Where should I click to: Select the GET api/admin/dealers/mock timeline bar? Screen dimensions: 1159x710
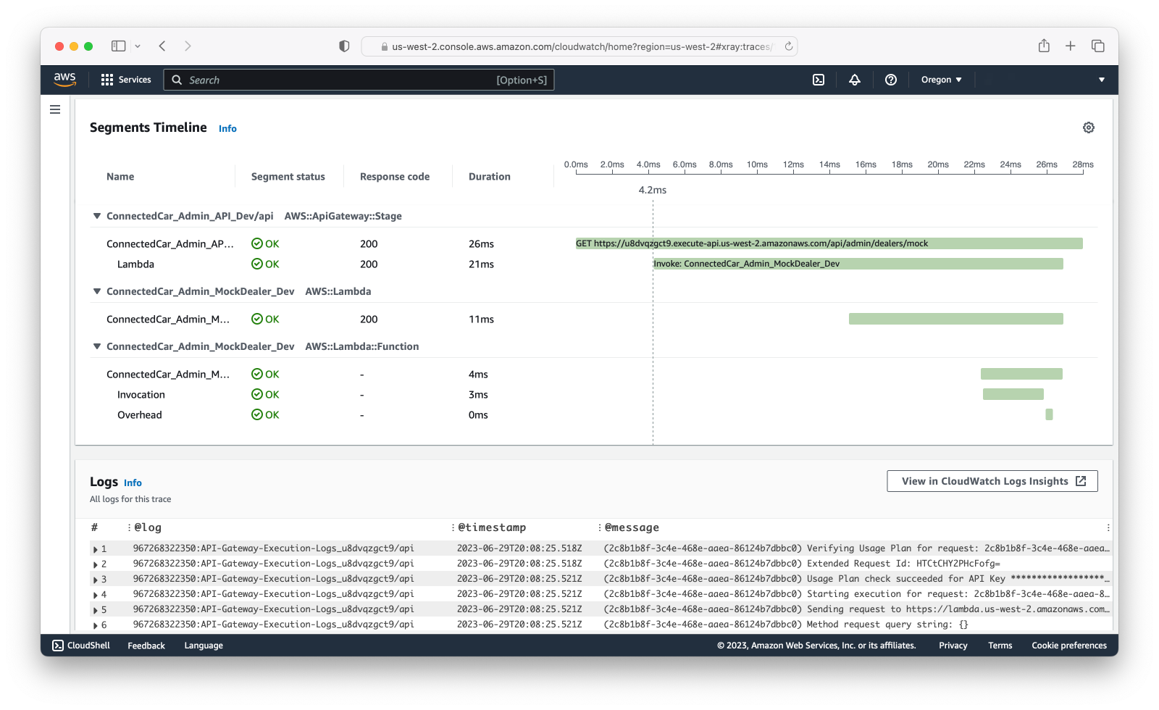[x=829, y=243]
